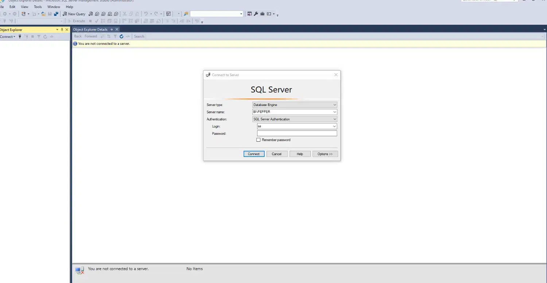Screen dimensions: 547x283
Task: Click the Options >> button
Action: (325, 154)
